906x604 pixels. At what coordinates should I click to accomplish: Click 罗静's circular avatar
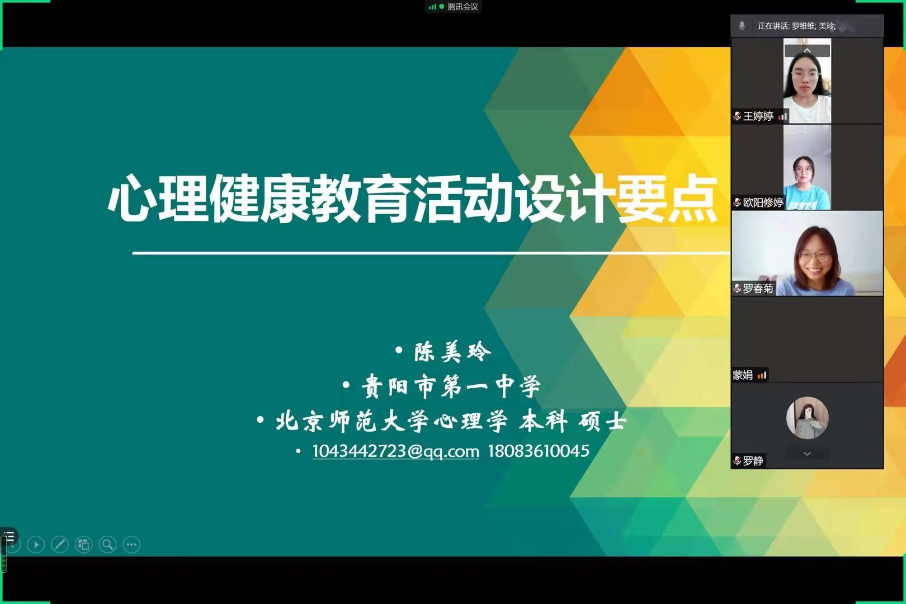click(x=807, y=418)
